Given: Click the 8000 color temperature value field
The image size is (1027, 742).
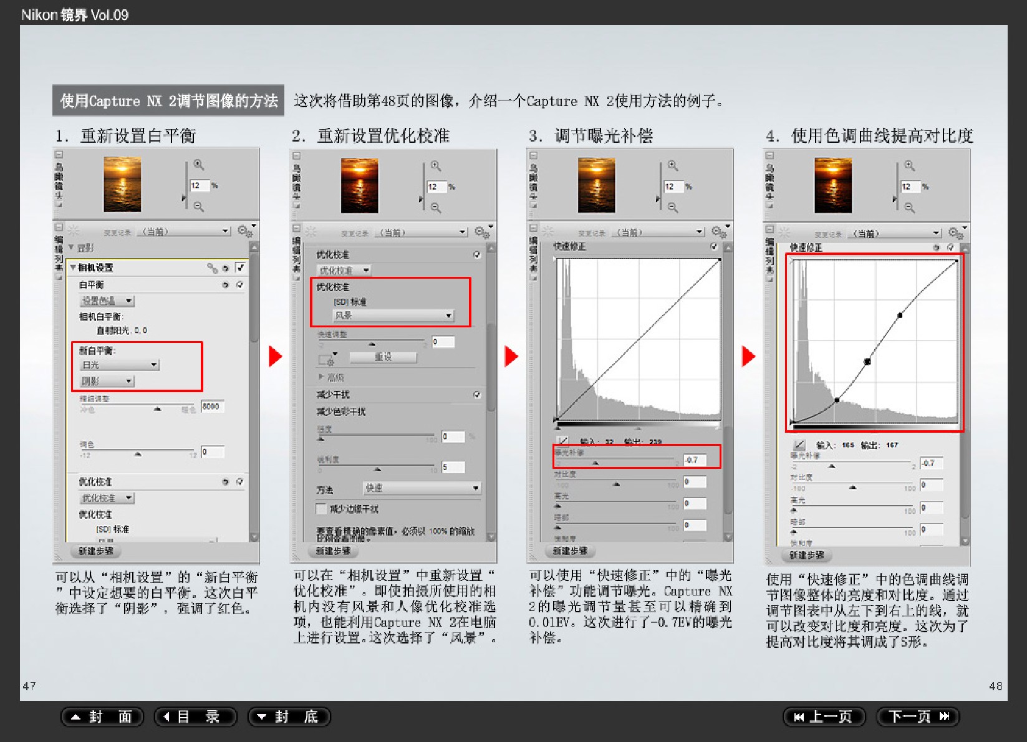Looking at the screenshot, I should pyautogui.click(x=213, y=407).
